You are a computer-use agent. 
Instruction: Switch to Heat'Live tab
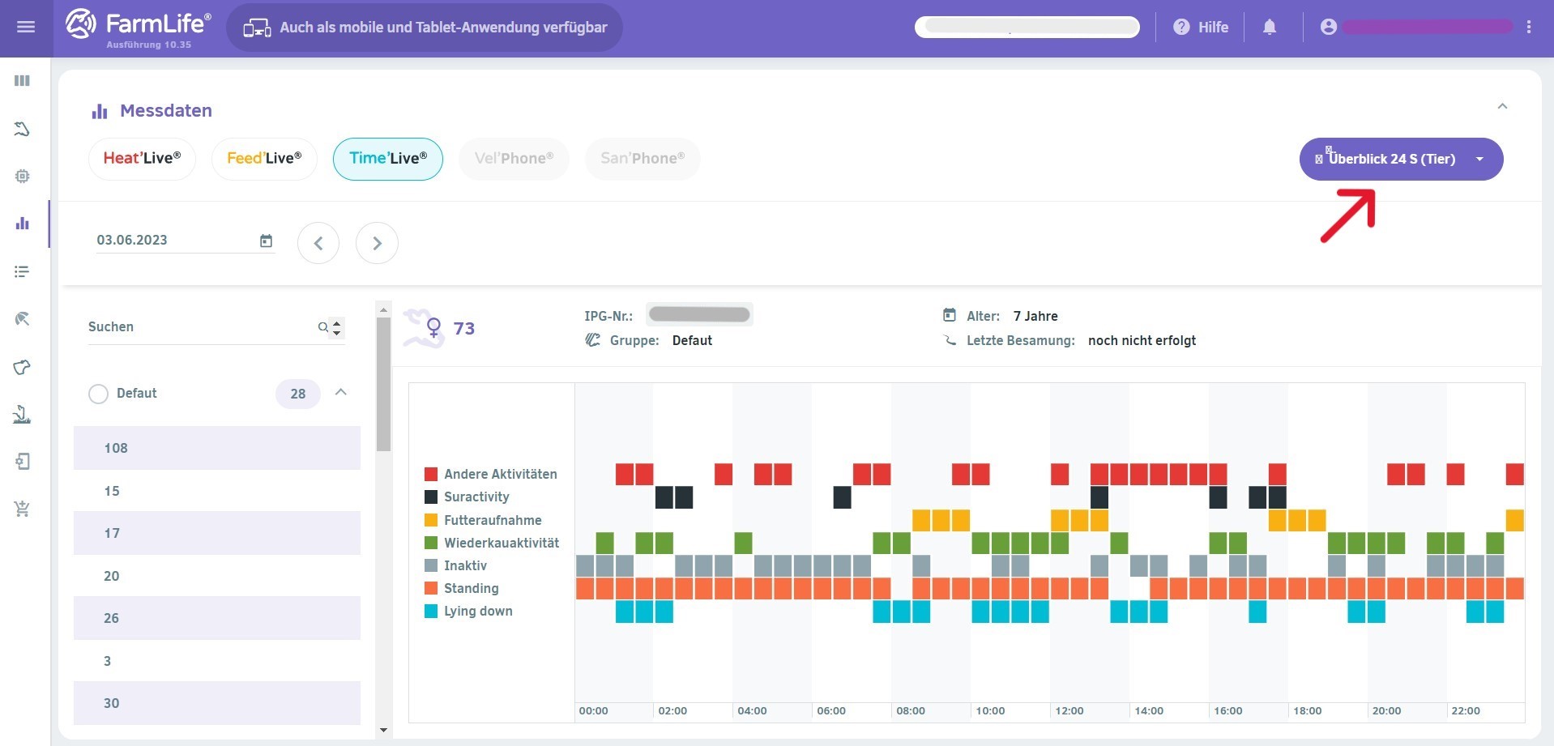point(142,159)
